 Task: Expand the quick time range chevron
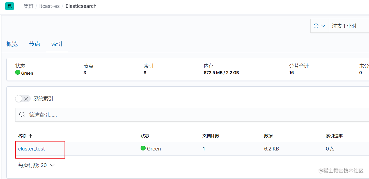[323, 26]
